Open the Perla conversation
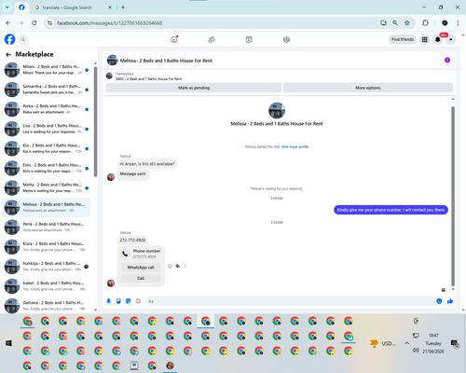466x373 pixels. click(x=47, y=228)
